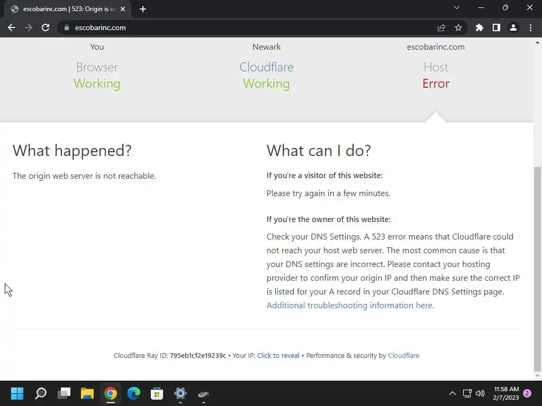542x406 pixels.
Task: Click the scrollbar down arrow
Action: tap(537, 376)
